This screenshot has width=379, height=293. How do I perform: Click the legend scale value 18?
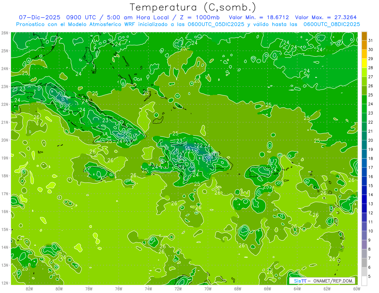tap(370, 158)
